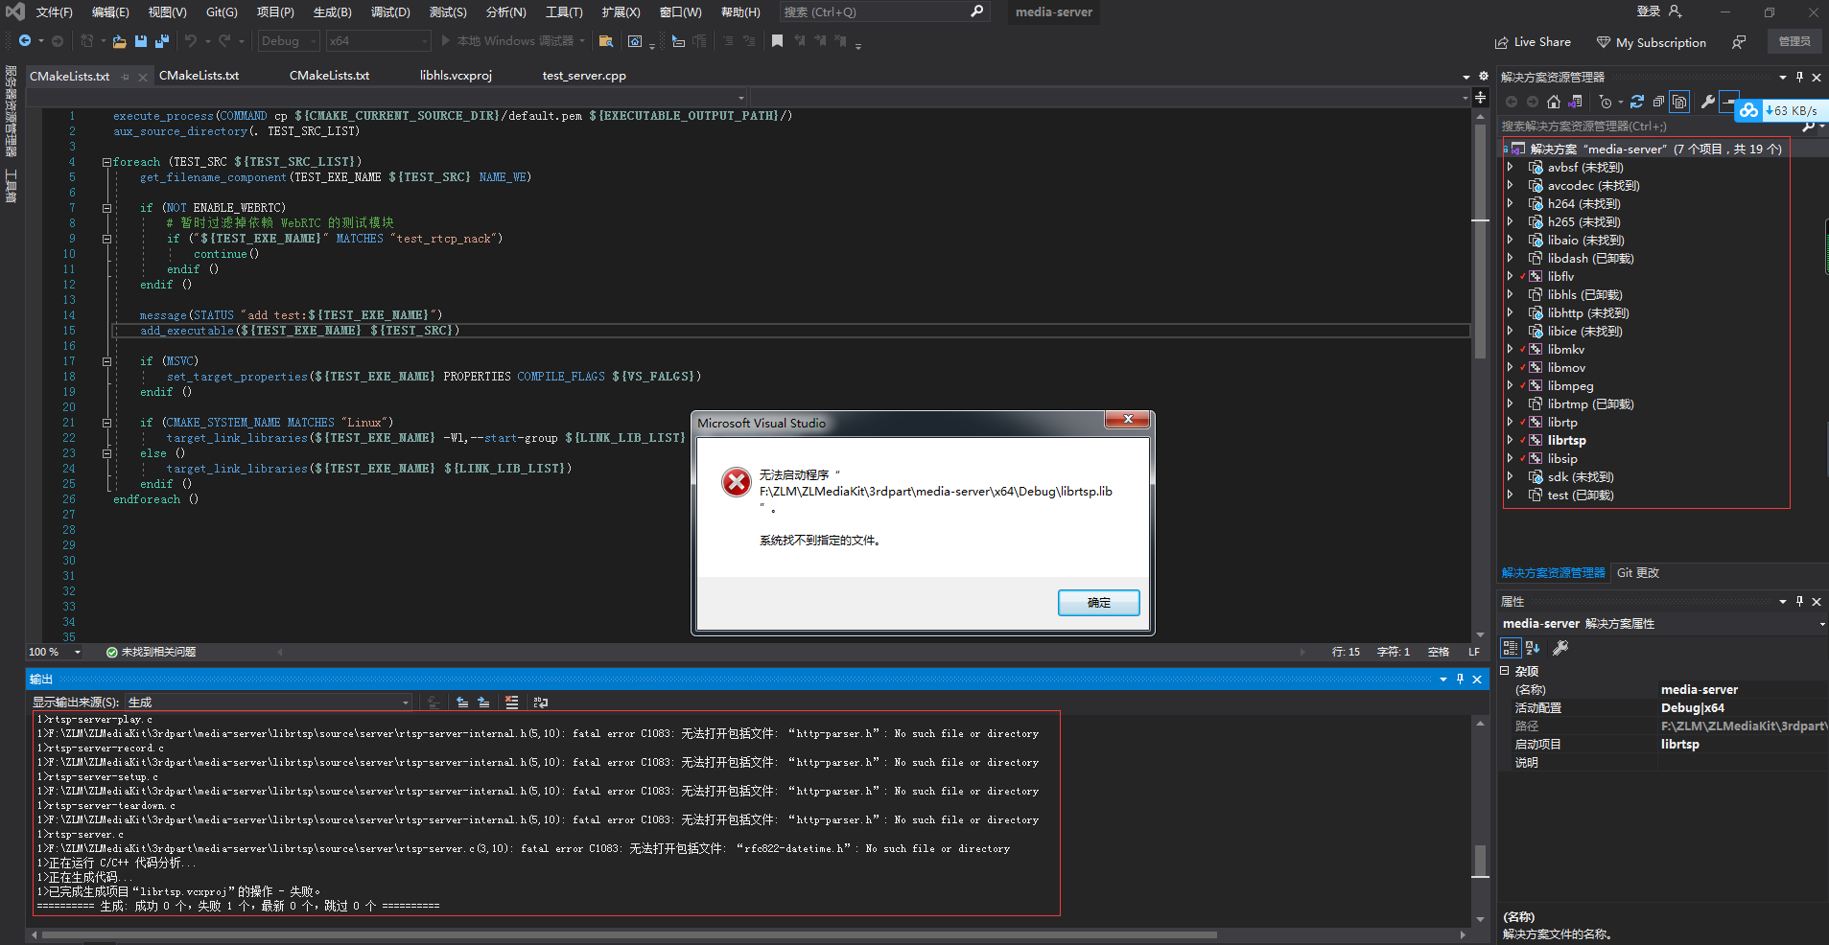Click the 登录 sign-in button
This screenshot has width=1829, height=945.
[x=1658, y=12]
